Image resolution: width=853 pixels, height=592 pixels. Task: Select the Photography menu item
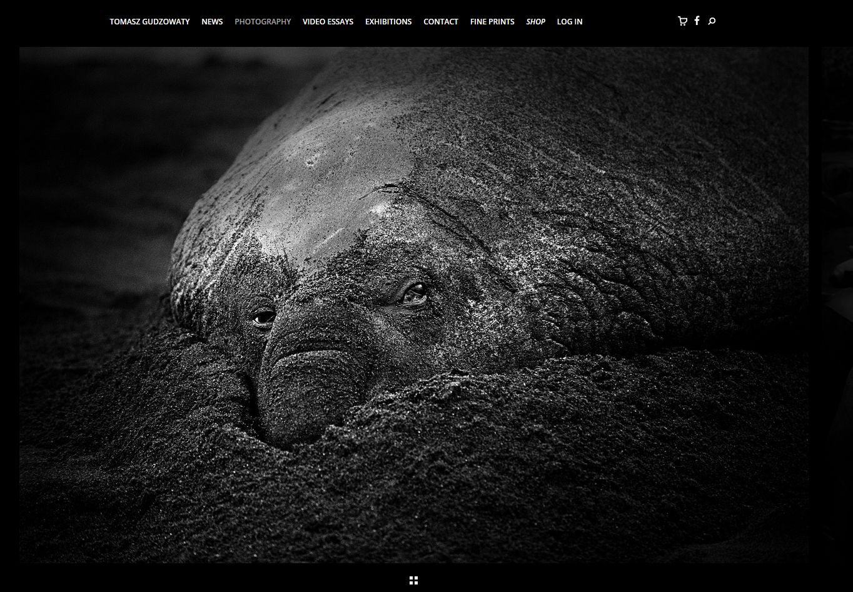[x=263, y=21]
